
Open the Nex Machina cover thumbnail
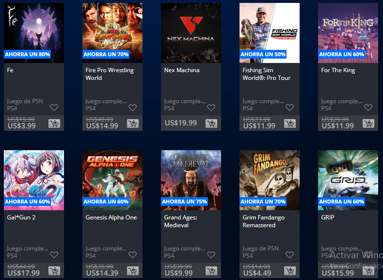coord(191,33)
